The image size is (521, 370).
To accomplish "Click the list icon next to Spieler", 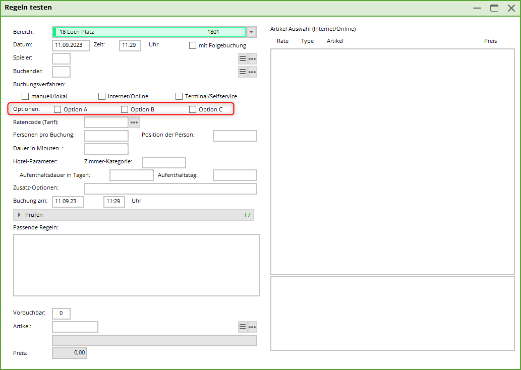I will coord(243,59).
